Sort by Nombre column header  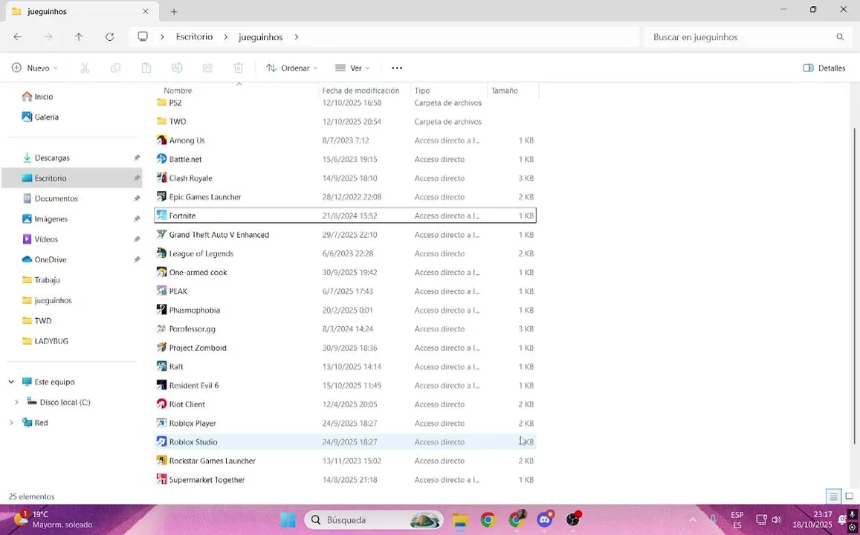point(178,91)
